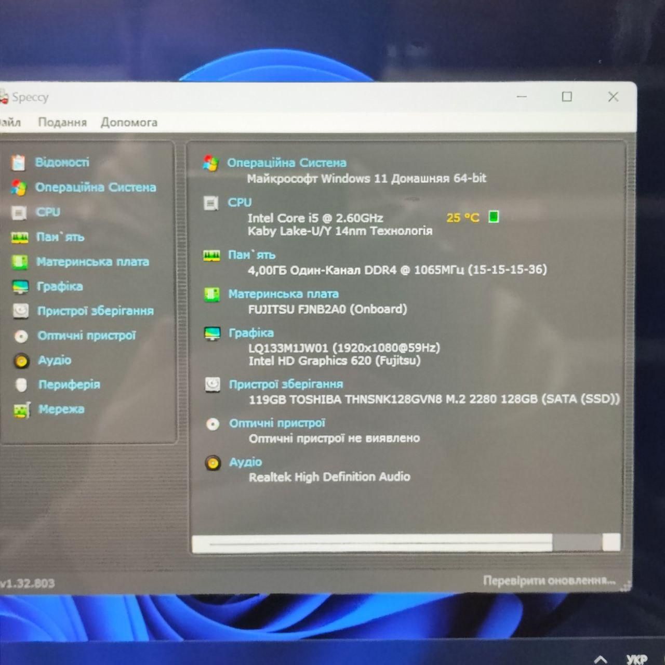
Task: Select Материнська плата in sidebar
Action: coord(92,262)
